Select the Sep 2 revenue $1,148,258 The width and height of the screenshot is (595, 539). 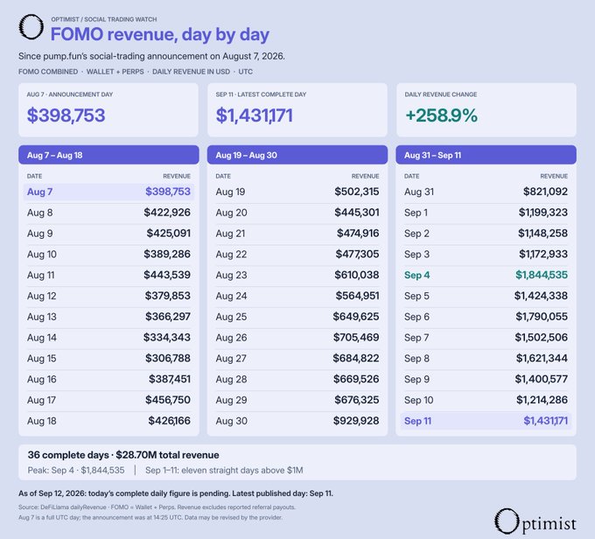tap(543, 234)
